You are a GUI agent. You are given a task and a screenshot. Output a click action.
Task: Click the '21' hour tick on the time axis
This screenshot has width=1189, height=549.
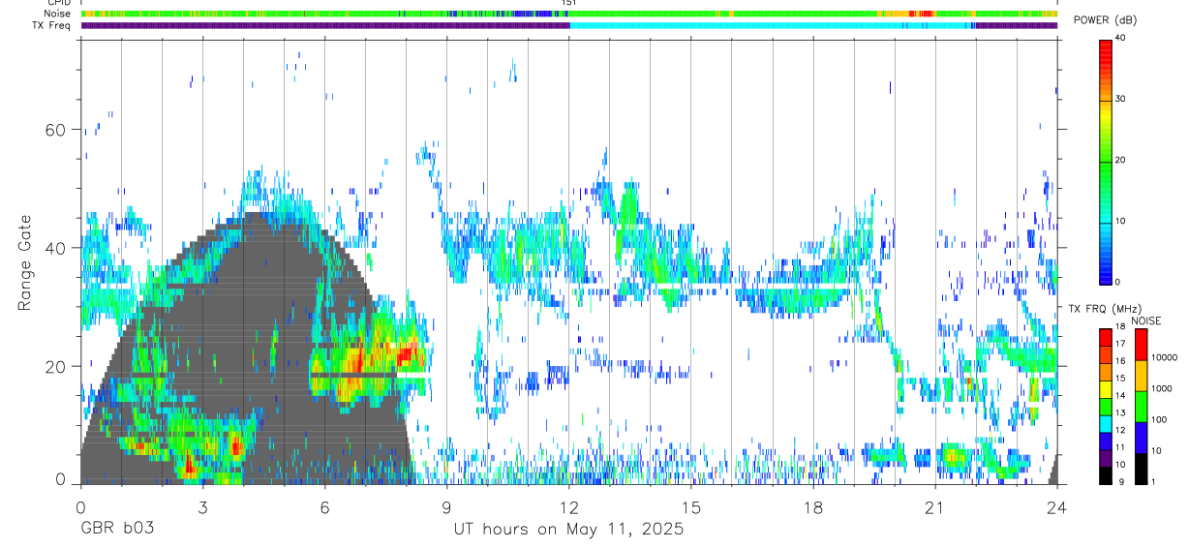pos(935,506)
